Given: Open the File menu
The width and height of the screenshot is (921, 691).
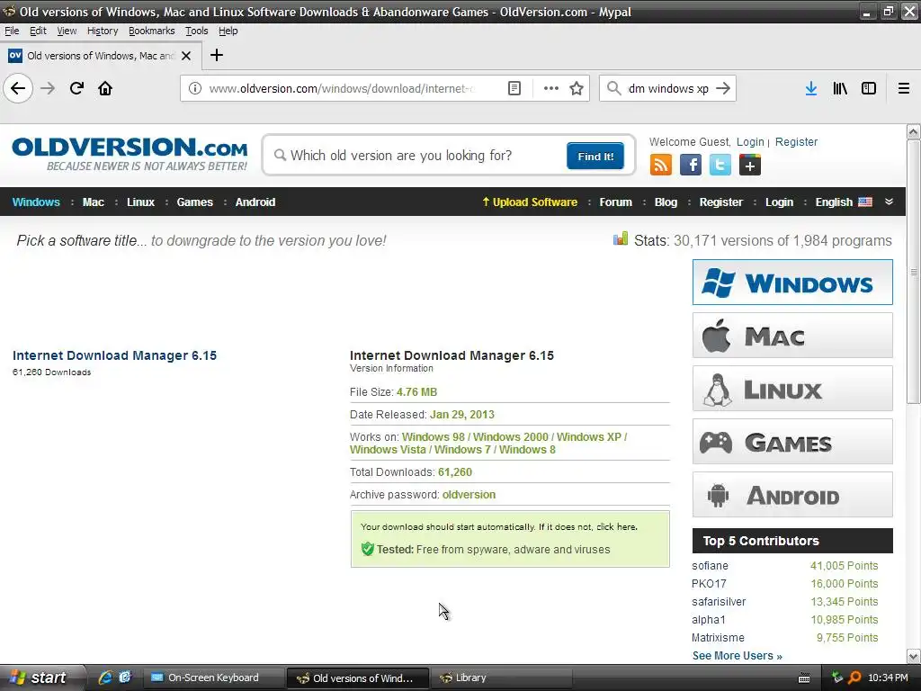Looking at the screenshot, I should (12, 31).
